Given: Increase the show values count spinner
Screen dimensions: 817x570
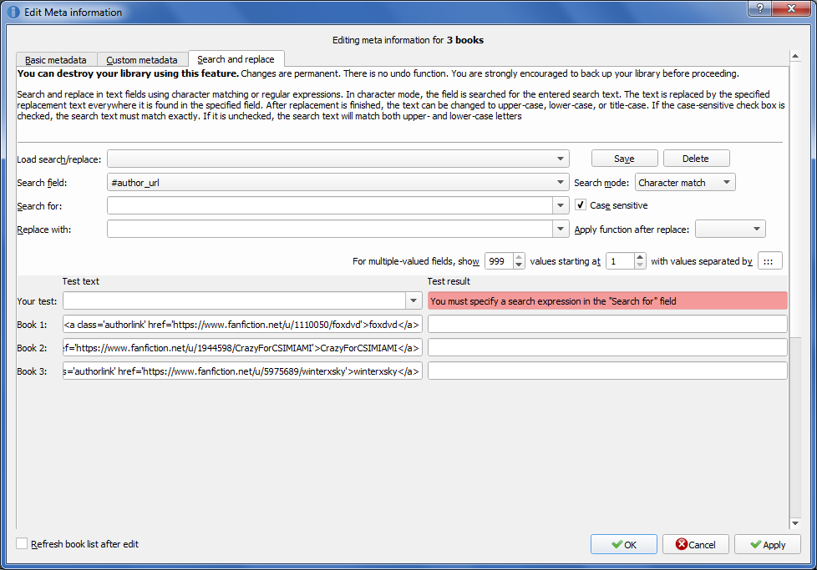Looking at the screenshot, I should pos(520,257).
